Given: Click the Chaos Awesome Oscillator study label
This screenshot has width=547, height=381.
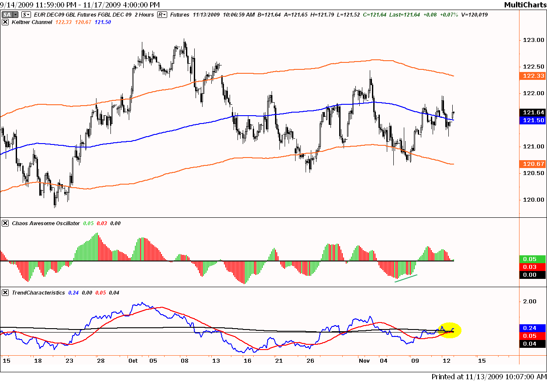Looking at the screenshot, I should click(45, 223).
